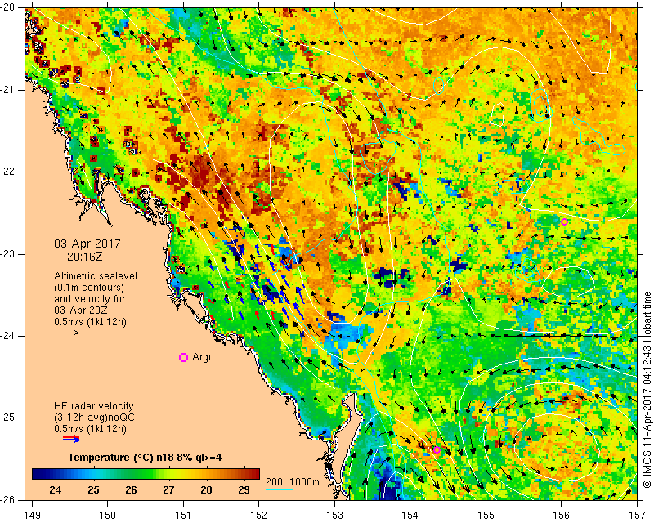Click the '29' colorbar tick label

[244, 490]
